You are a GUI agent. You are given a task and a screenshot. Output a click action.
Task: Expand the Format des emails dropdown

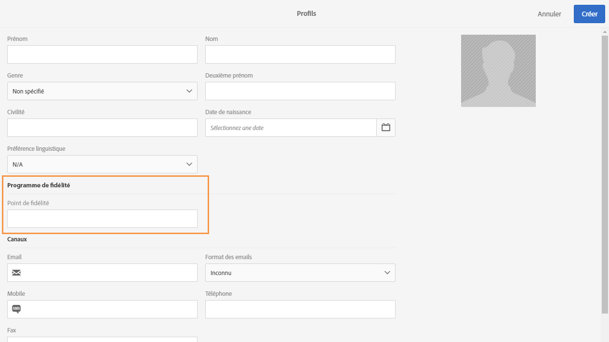coord(300,273)
